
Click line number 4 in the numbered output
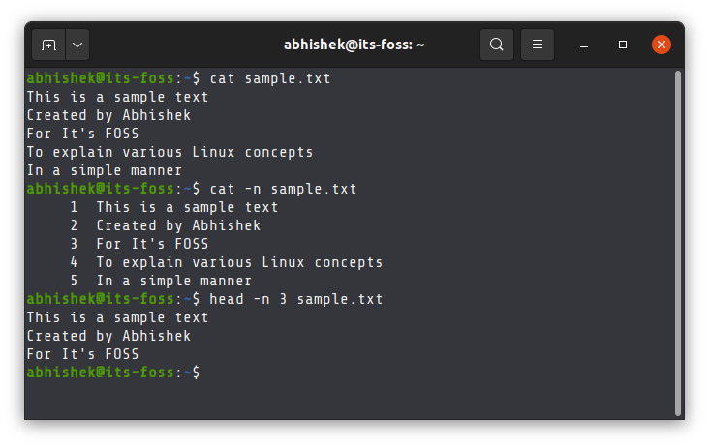coord(74,262)
